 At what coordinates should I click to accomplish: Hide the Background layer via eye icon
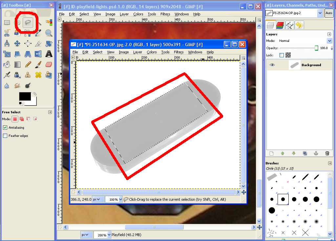(272, 65)
